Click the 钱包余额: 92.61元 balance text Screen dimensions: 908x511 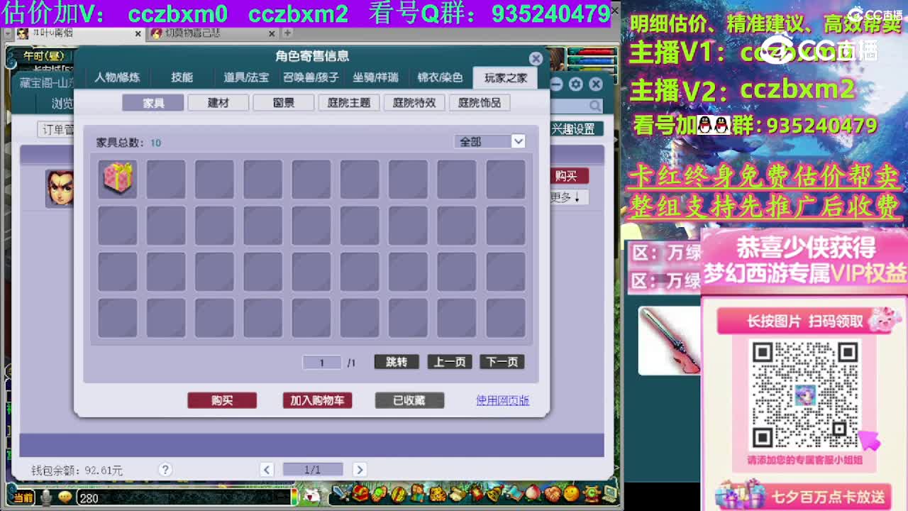point(77,470)
